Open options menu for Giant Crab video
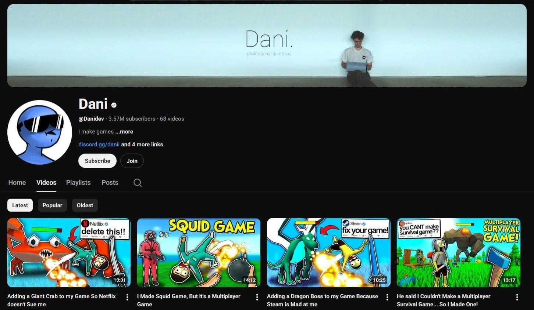The height and width of the screenshot is (310, 534). (x=127, y=297)
